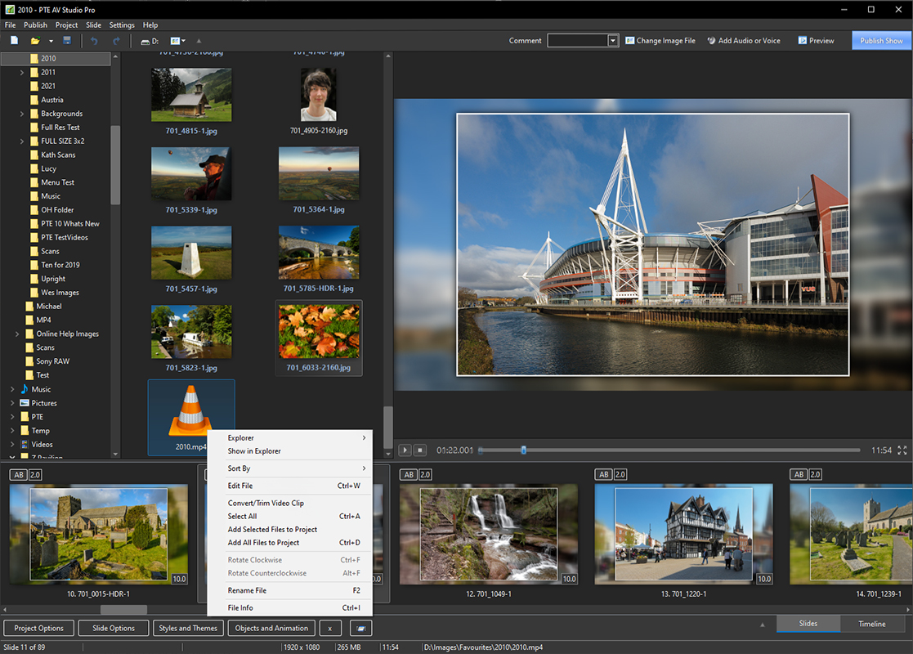Select slide 12. 701_1049-1 waterfall
Screen dimensions: 913x654
click(x=489, y=534)
